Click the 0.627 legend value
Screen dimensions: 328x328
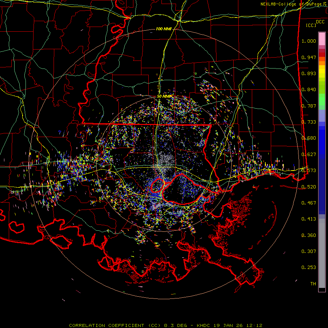click(x=309, y=155)
